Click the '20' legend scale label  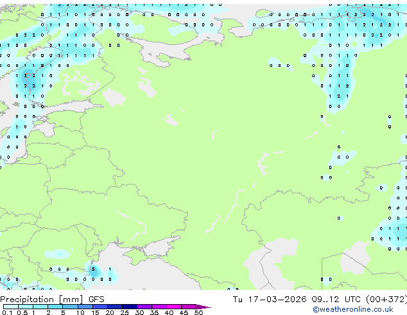tap(110, 312)
